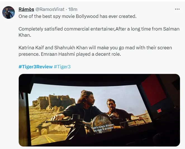Click the 'Completely satisfied commercial entertainer' paragraph
This screenshot has height=149, width=185.
click(x=99, y=32)
